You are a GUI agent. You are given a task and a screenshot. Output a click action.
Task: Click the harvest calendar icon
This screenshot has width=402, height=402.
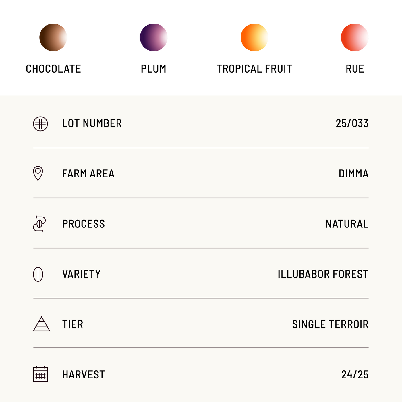(x=40, y=374)
